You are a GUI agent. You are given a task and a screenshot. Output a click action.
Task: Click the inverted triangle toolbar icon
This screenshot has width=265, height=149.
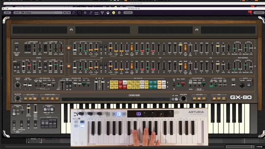(x=102, y=13)
